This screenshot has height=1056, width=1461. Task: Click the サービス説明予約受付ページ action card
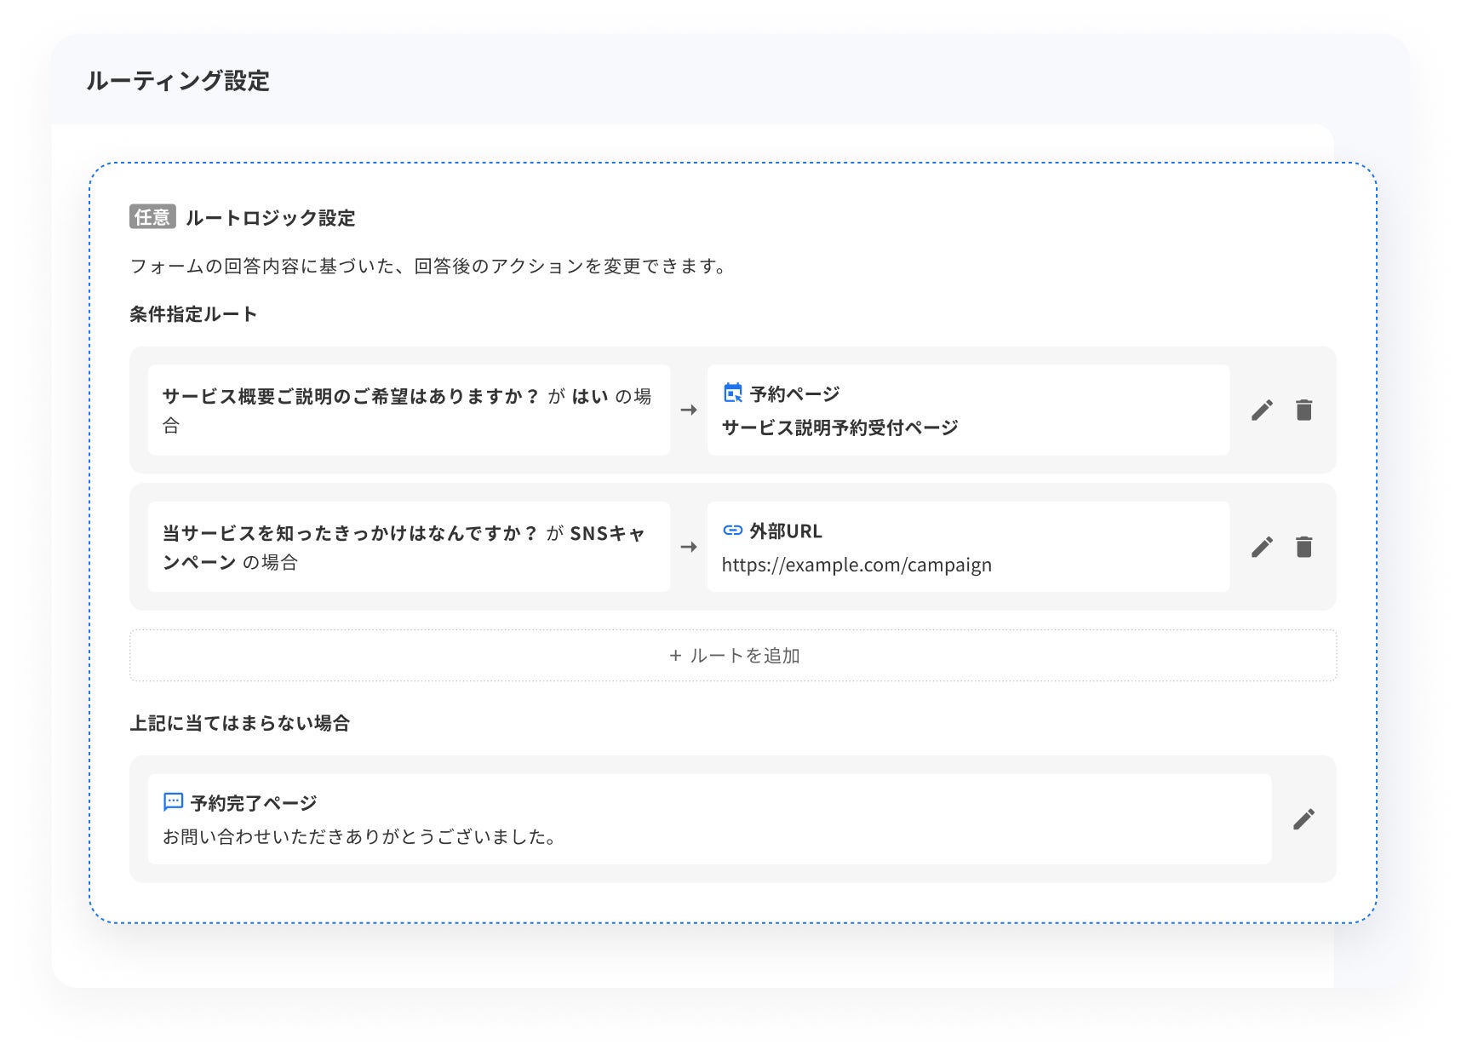pos(968,410)
